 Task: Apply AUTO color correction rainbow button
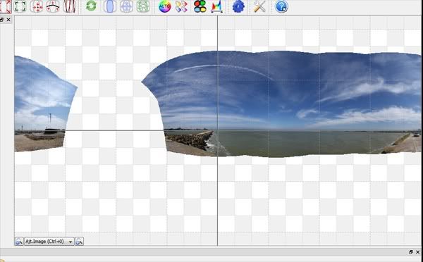(164, 6)
